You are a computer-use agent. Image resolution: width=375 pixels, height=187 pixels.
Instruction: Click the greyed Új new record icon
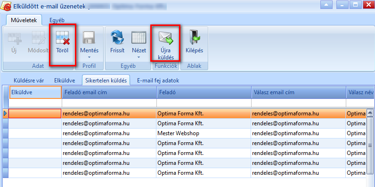(14, 38)
